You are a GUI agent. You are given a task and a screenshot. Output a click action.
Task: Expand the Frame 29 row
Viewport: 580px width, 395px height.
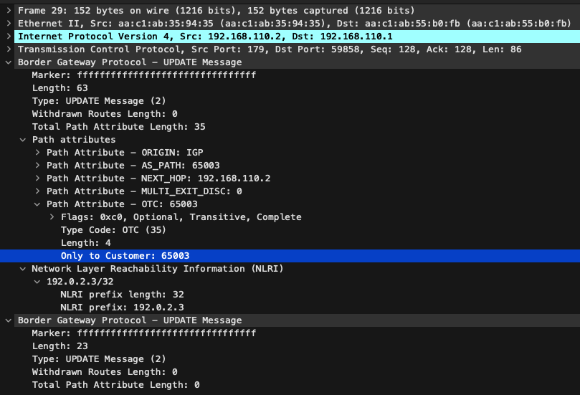tap(9, 11)
